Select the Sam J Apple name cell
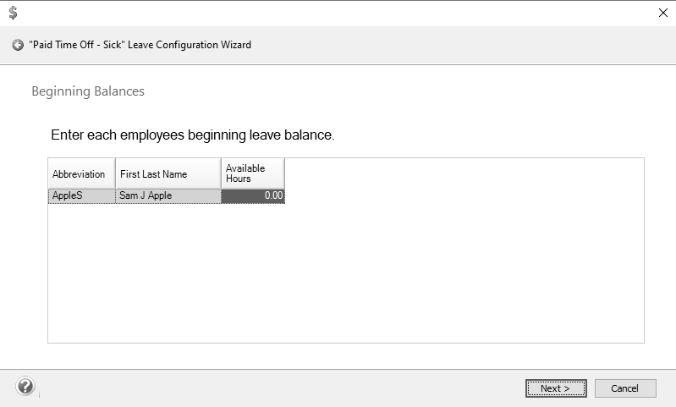This screenshot has height=407, width=676. pos(168,195)
